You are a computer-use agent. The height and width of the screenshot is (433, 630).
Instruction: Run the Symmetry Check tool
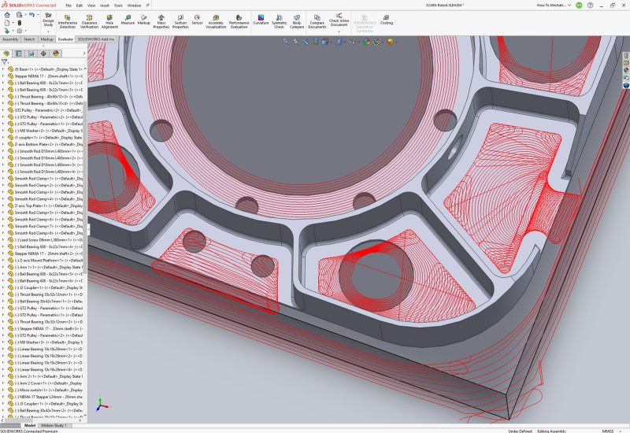tap(280, 21)
